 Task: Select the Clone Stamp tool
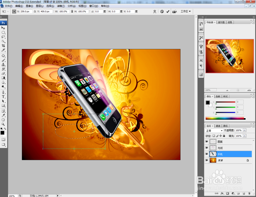[x=3, y=64]
